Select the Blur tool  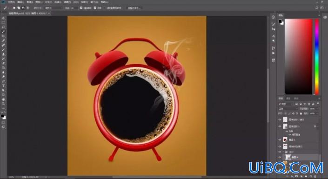(x=3, y=73)
